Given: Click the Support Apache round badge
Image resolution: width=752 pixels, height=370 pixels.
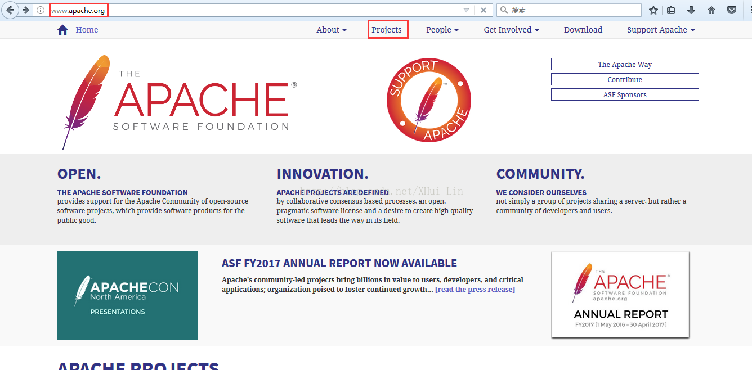Looking at the screenshot, I should (429, 100).
